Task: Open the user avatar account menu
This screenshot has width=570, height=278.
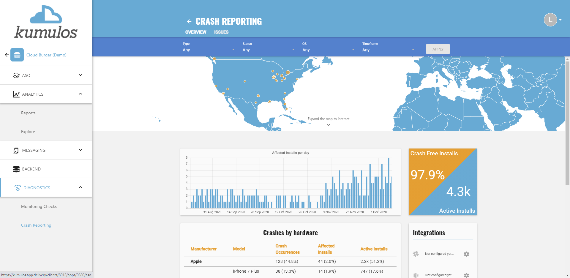Action: tap(552, 20)
